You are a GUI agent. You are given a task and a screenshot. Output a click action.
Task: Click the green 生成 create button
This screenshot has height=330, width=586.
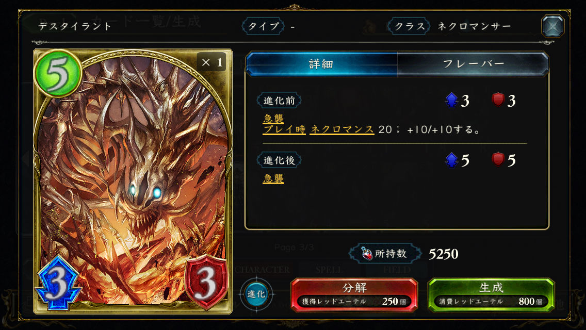click(x=491, y=294)
